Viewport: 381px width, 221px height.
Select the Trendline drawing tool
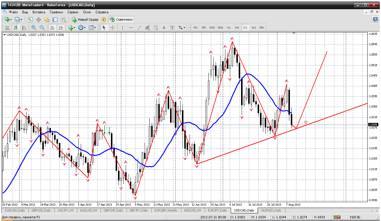tap(139, 27)
